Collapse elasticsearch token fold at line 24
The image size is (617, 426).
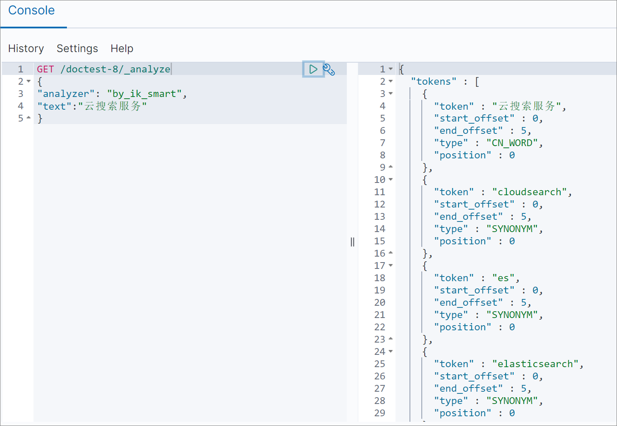click(x=391, y=351)
